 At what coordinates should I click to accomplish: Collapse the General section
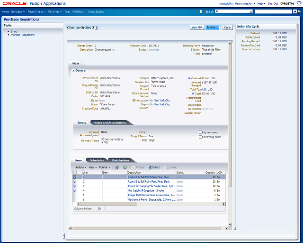pyautogui.click(x=73, y=71)
